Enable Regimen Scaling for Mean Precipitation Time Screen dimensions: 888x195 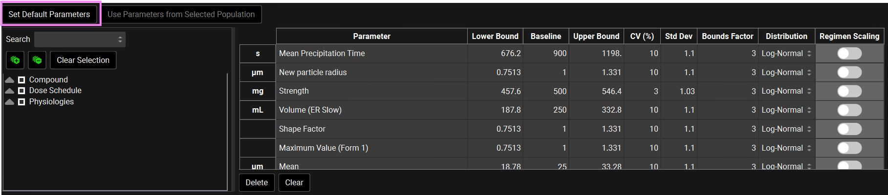click(849, 54)
